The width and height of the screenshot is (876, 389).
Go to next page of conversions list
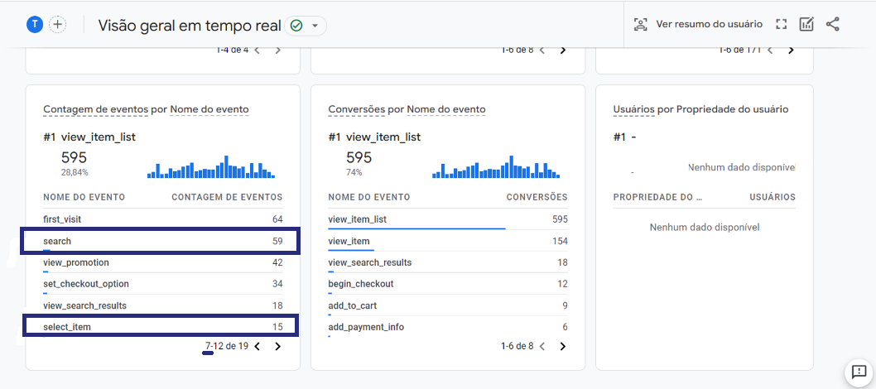[562, 347]
